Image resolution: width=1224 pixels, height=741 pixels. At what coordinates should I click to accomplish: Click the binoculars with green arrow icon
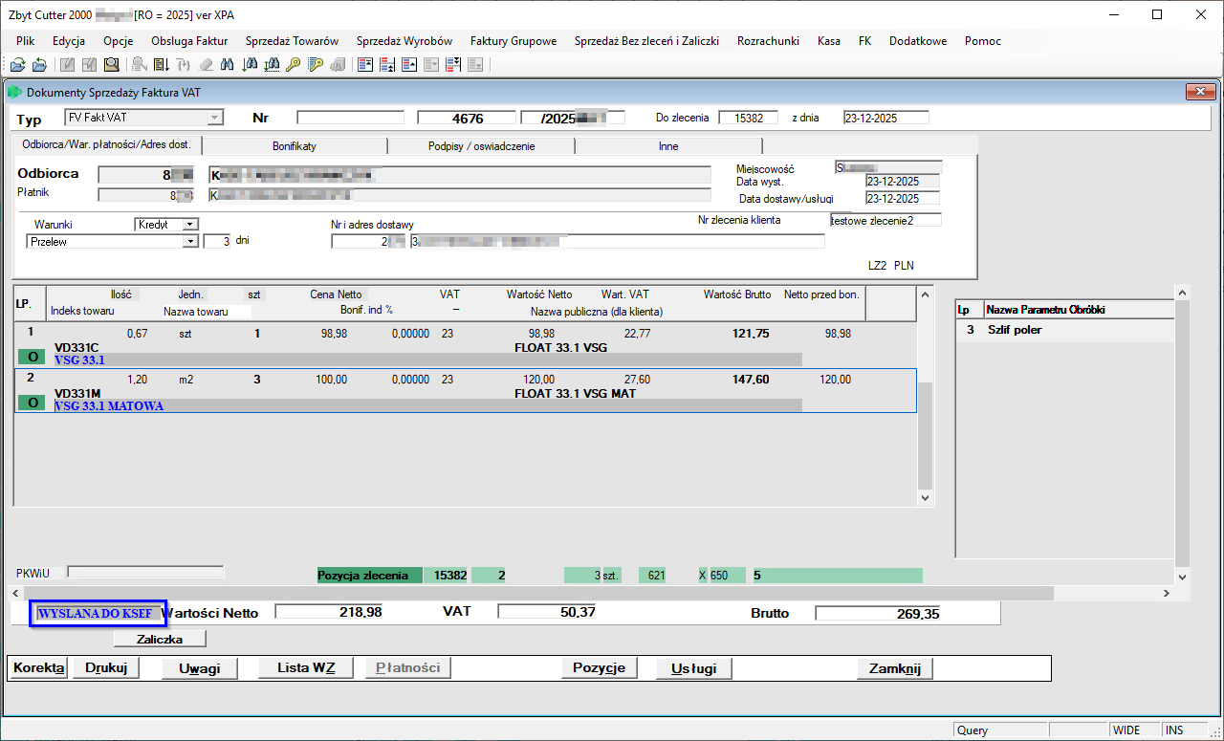tap(249, 65)
